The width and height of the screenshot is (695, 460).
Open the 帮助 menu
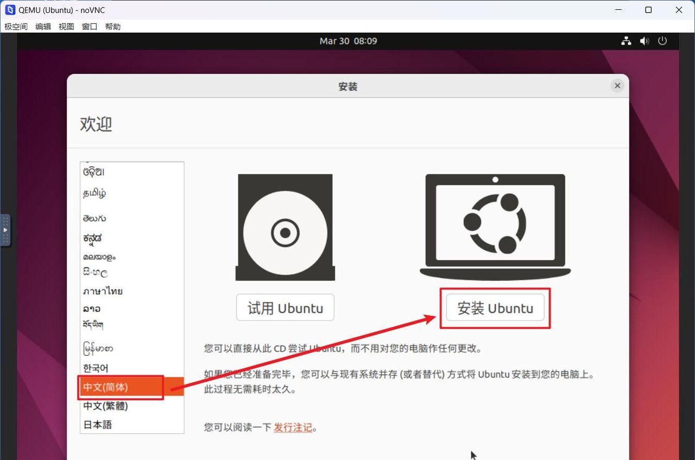113,26
